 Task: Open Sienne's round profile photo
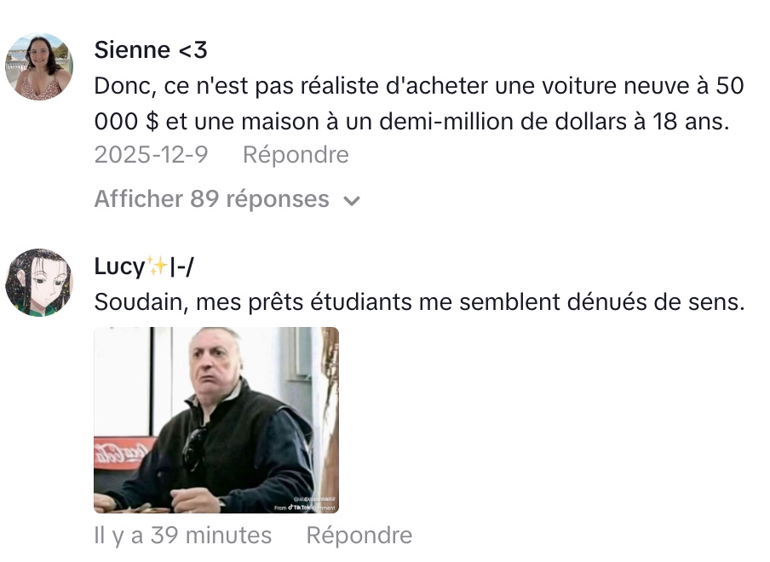pyautogui.click(x=39, y=66)
